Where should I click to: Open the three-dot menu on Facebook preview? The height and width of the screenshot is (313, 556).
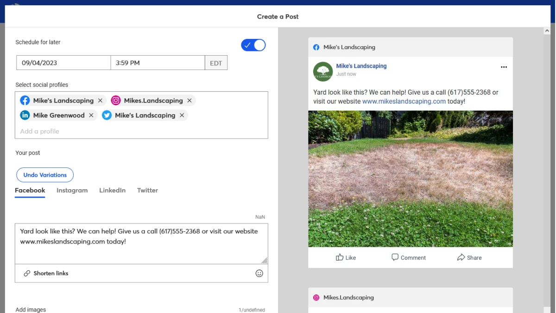(x=504, y=67)
